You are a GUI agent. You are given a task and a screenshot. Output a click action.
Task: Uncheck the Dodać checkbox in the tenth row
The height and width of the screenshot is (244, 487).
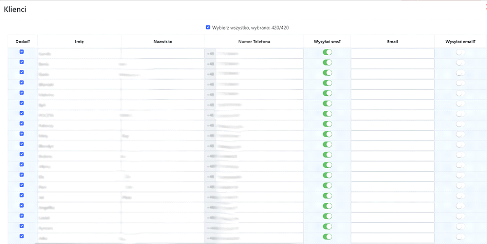coord(22,144)
